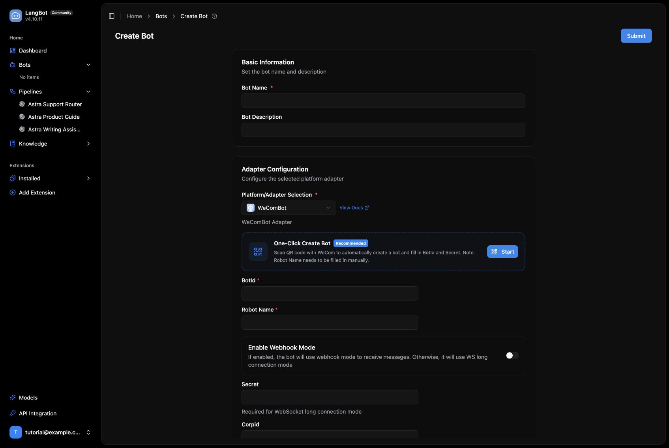The width and height of the screenshot is (669, 448).
Task: Click the user avatar T icon
Action: click(16, 432)
